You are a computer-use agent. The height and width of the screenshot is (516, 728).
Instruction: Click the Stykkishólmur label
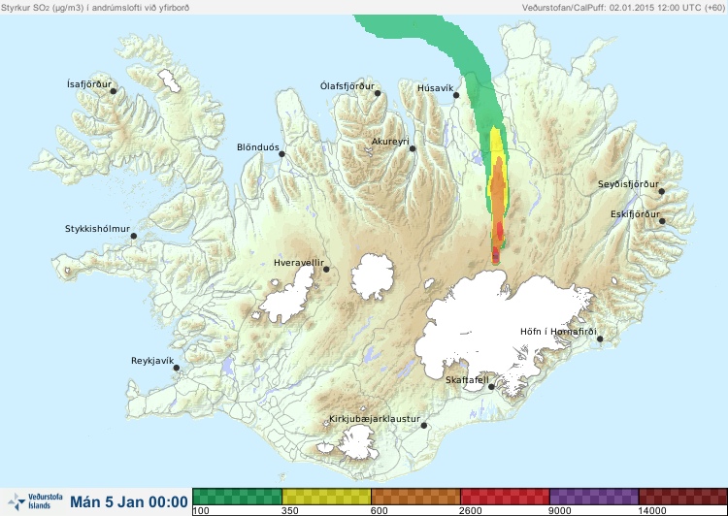(97, 229)
